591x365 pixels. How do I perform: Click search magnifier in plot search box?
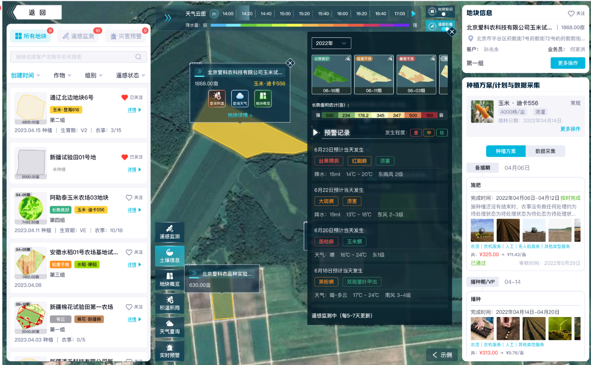(x=139, y=57)
